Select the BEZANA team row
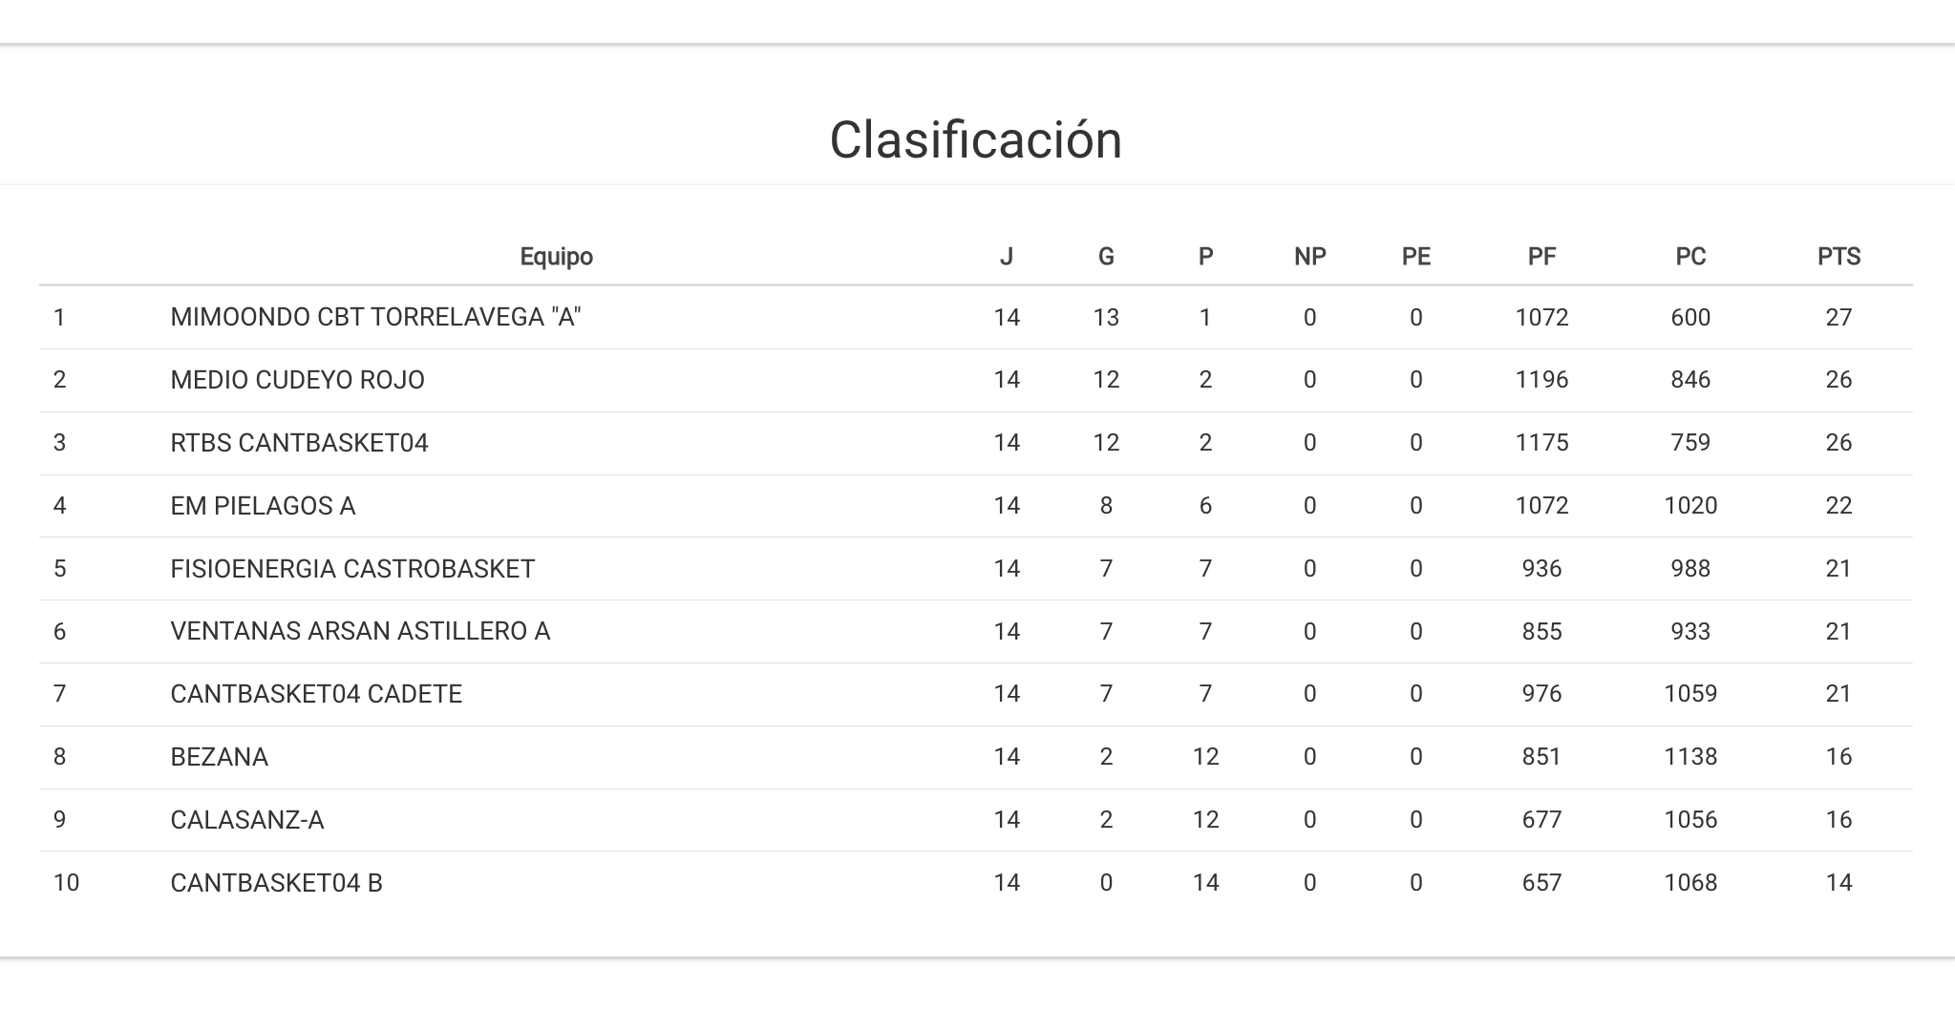 pyautogui.click(x=219, y=757)
